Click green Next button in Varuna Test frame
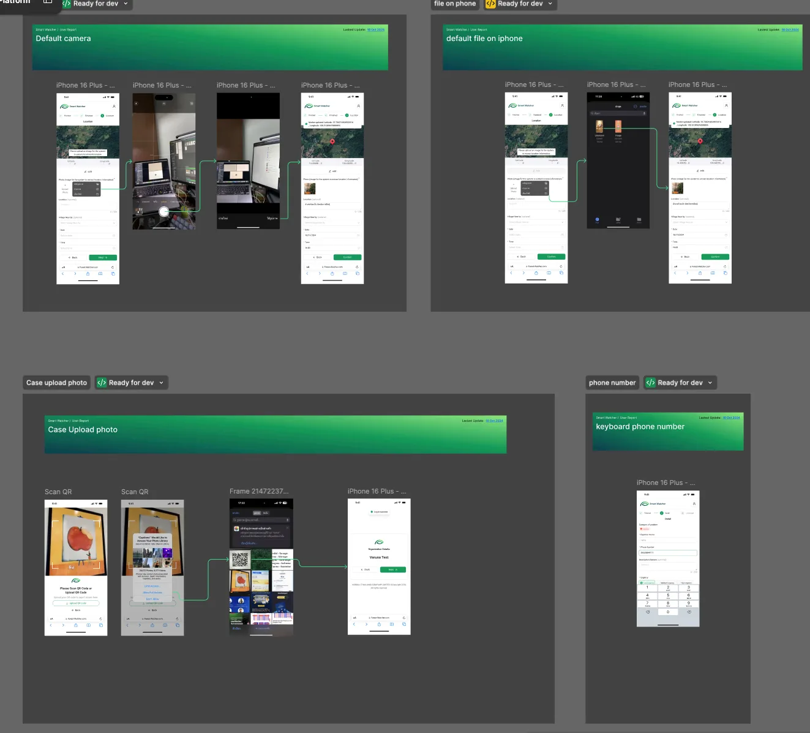810x733 pixels. click(x=393, y=569)
